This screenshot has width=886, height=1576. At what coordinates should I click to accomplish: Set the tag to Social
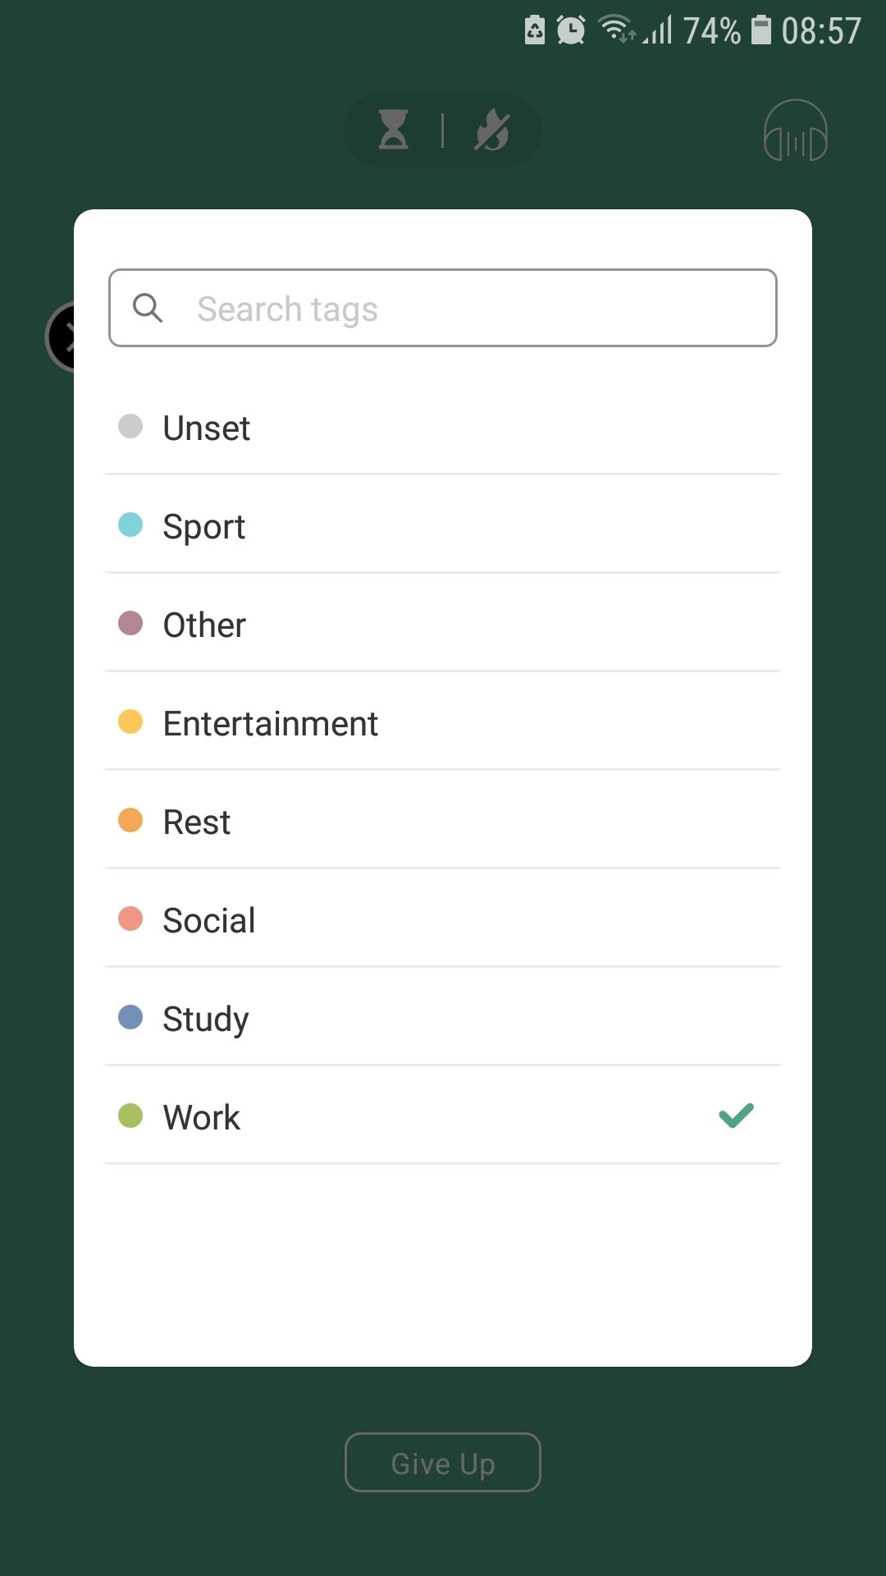tap(209, 920)
